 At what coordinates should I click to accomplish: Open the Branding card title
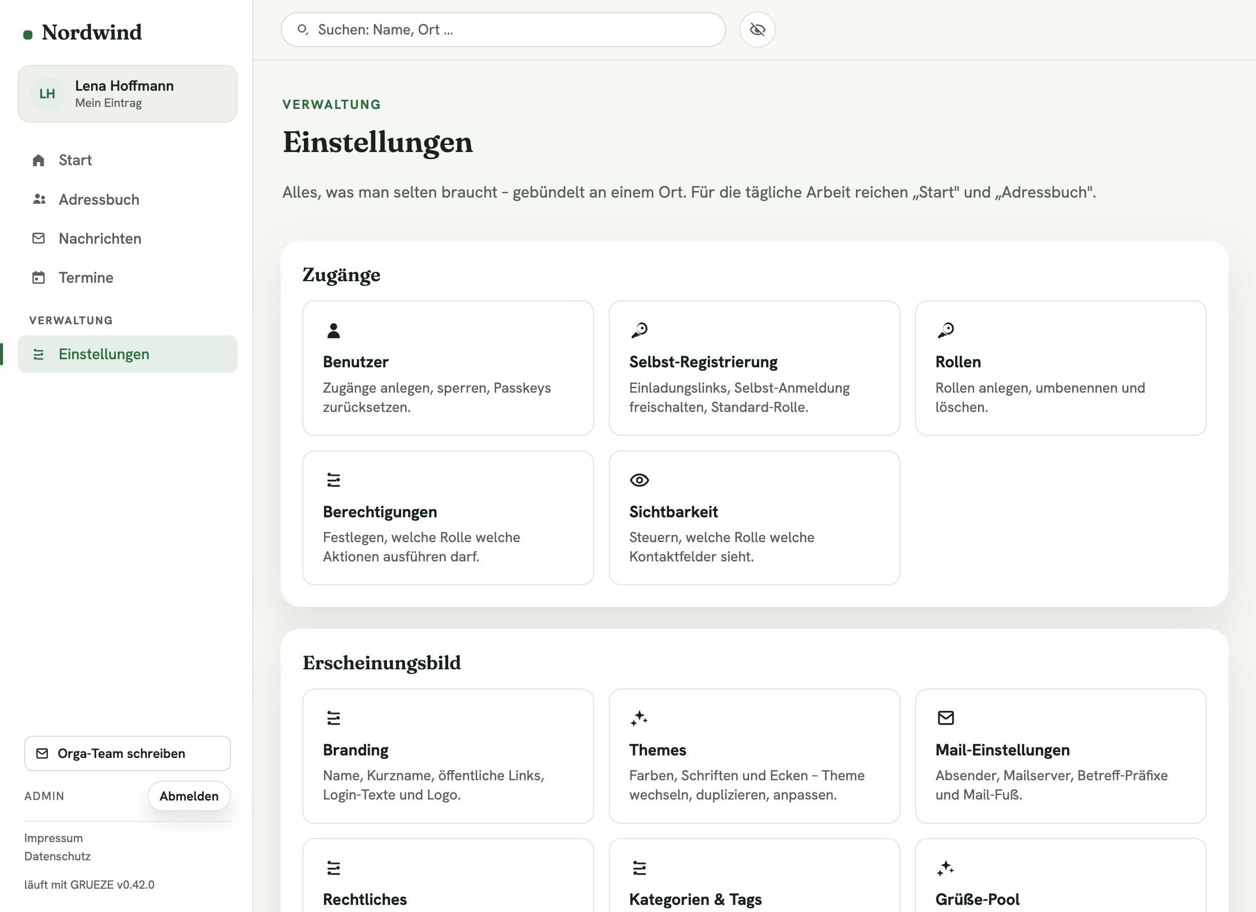tap(355, 750)
